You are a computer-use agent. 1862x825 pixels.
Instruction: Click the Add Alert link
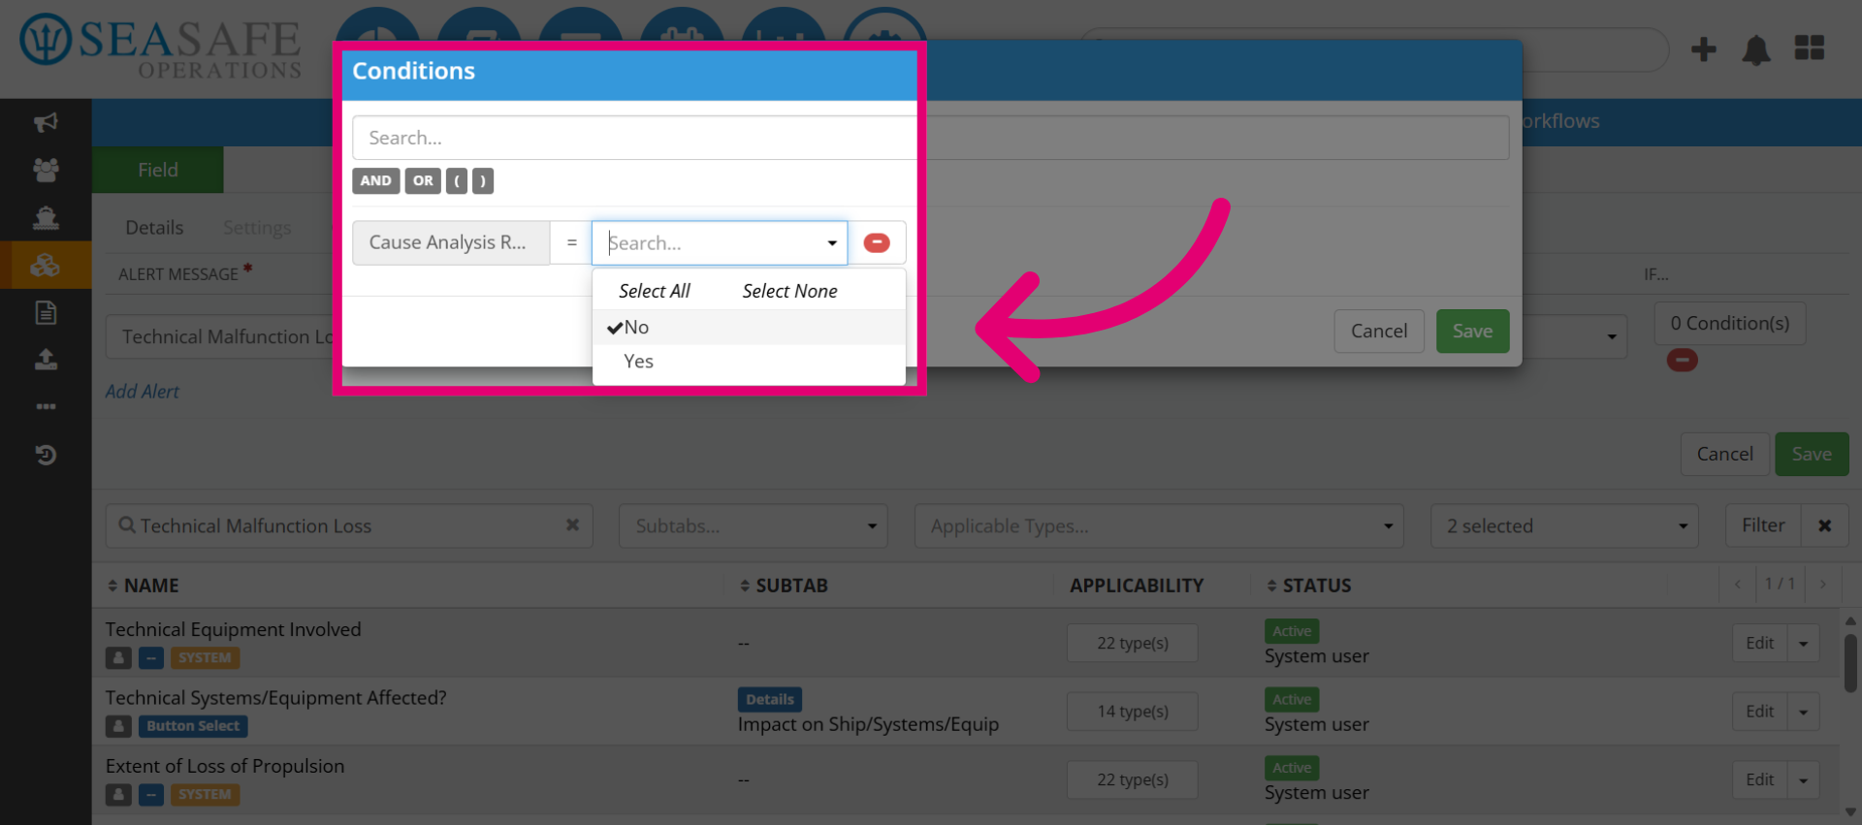coord(143,392)
